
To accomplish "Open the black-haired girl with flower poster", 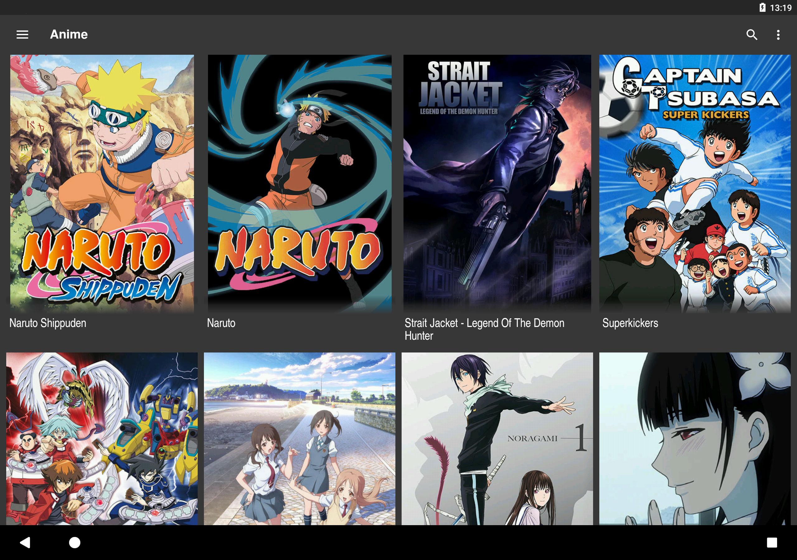I will pos(695,439).
